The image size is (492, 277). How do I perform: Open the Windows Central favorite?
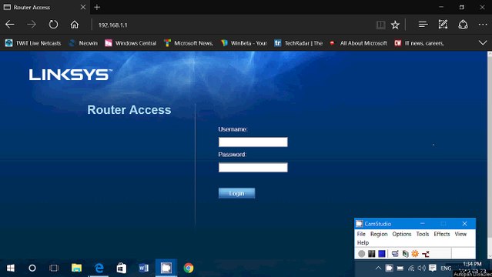[131, 43]
